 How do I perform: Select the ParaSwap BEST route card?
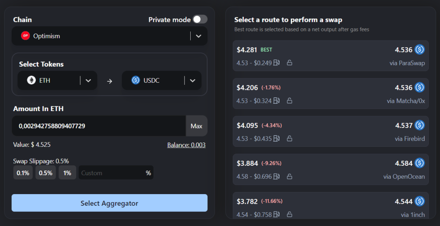(x=330, y=56)
